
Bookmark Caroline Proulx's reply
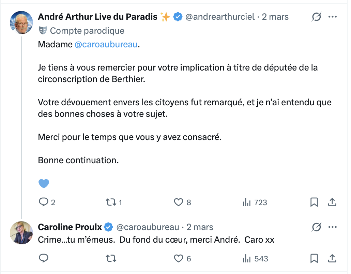pyautogui.click(x=314, y=259)
